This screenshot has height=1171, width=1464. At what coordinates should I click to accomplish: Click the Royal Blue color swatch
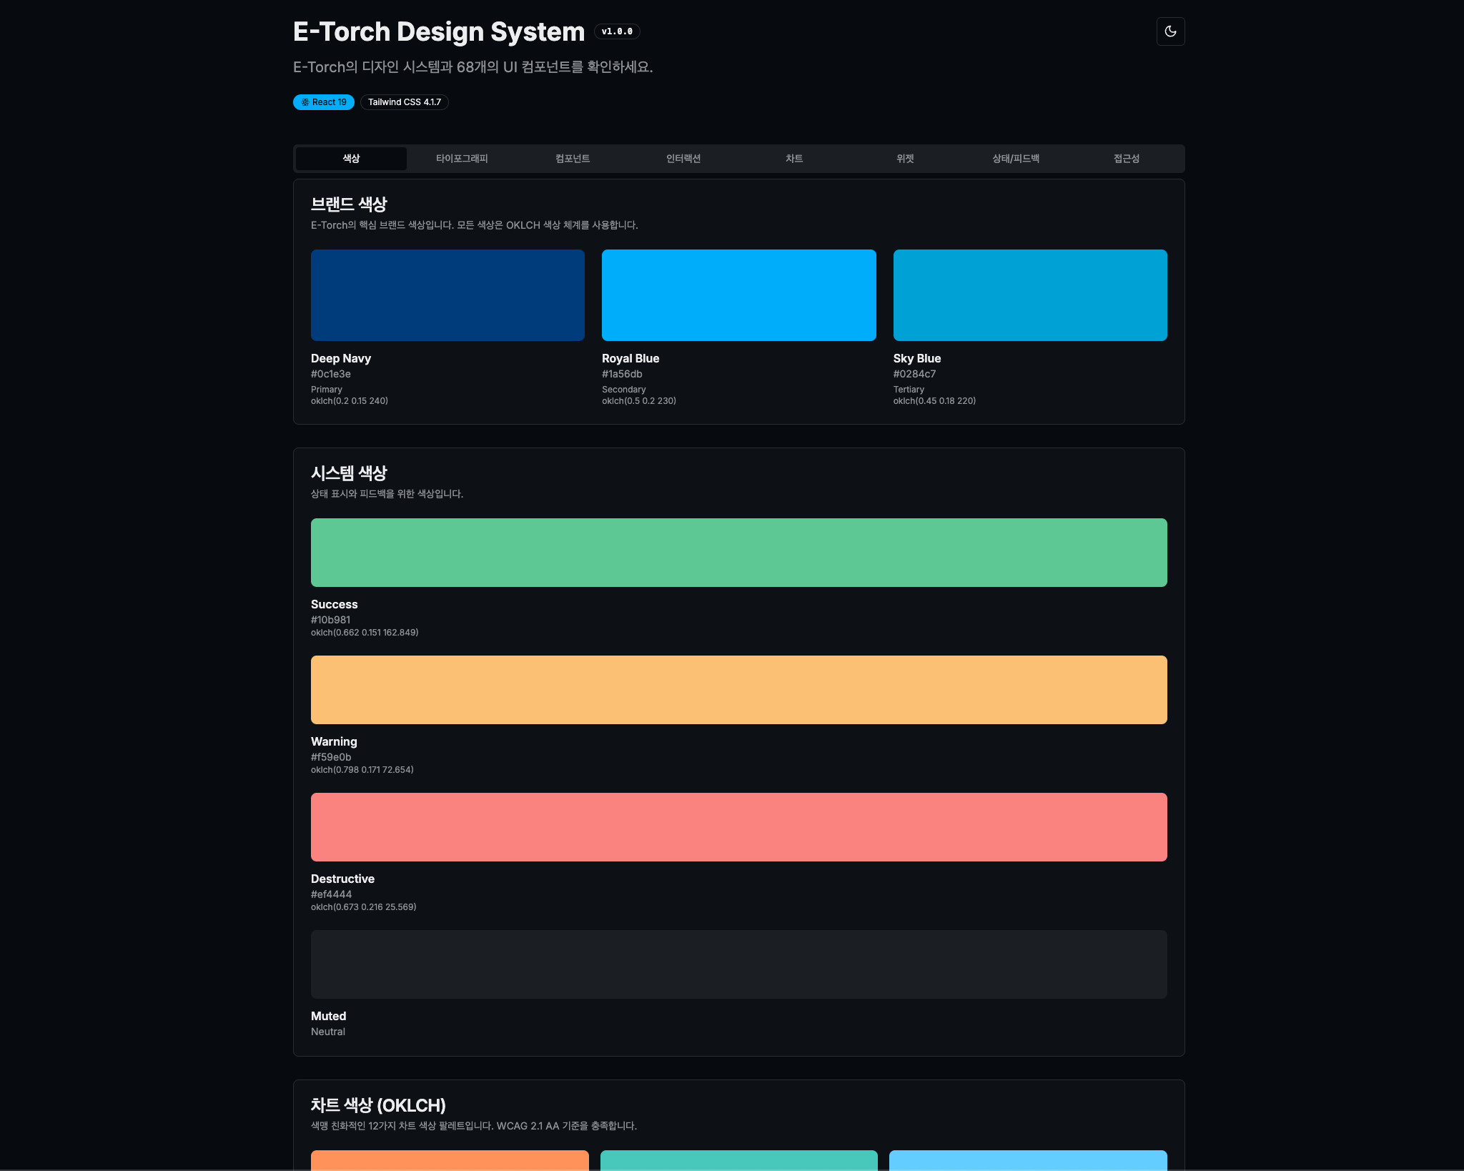coord(738,295)
